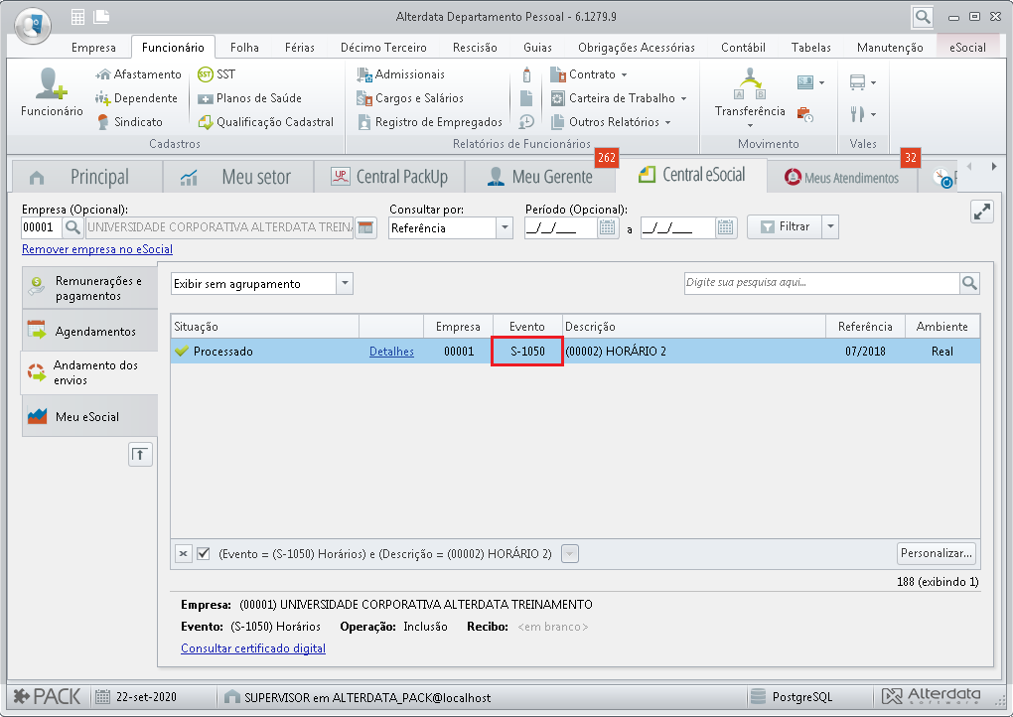Open Planos de Saúde
Viewport: 1013px width, 717px height.
pos(249,98)
